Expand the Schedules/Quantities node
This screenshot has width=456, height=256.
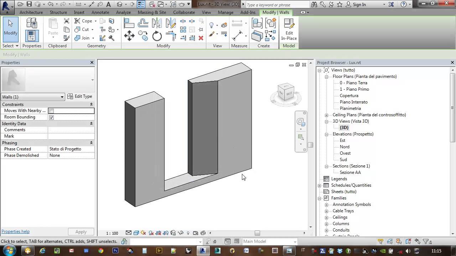[x=320, y=185]
